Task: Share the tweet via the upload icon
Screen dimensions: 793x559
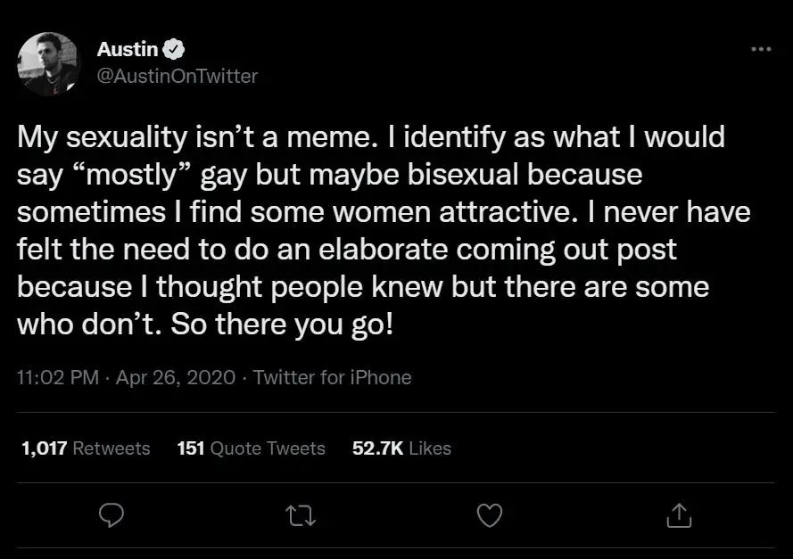Action: (x=679, y=515)
